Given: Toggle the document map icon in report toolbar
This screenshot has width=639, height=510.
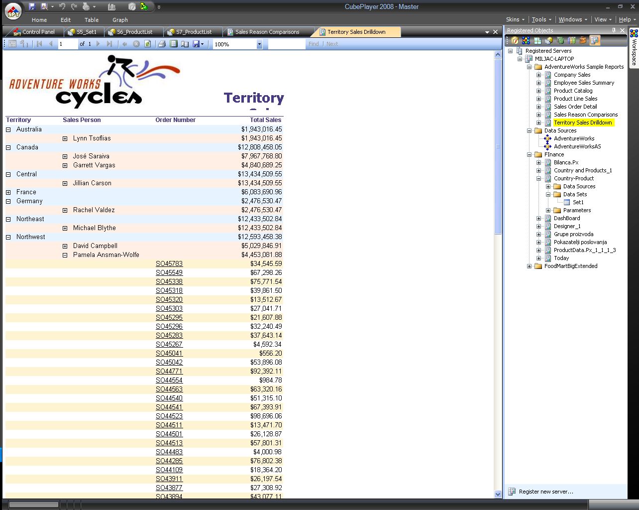Looking at the screenshot, I should tap(12, 44).
